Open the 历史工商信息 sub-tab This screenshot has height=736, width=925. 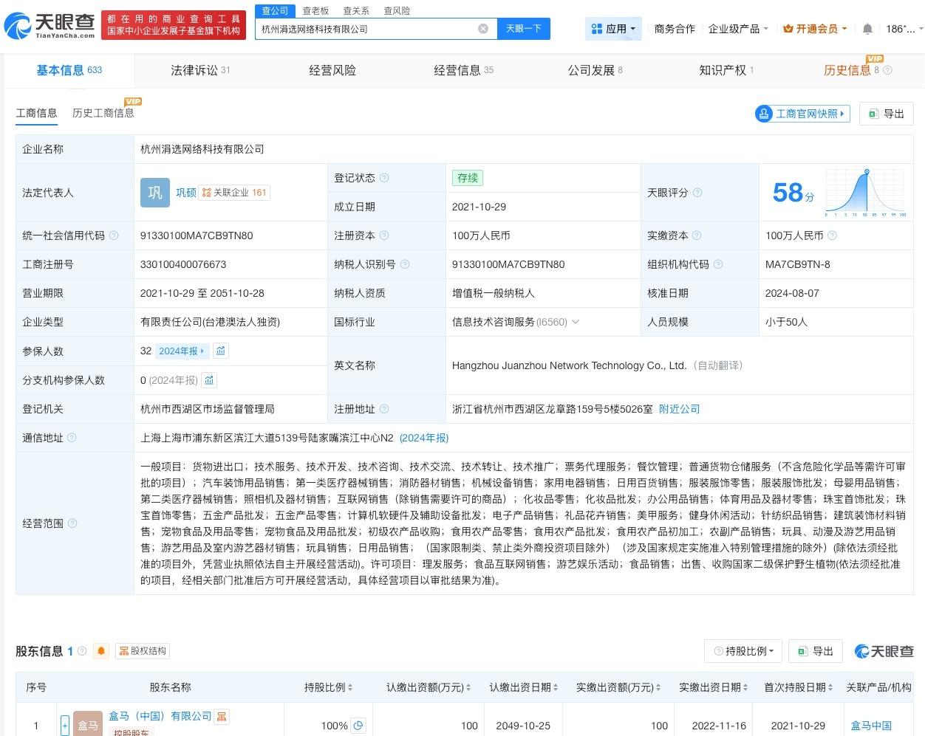tap(103, 113)
